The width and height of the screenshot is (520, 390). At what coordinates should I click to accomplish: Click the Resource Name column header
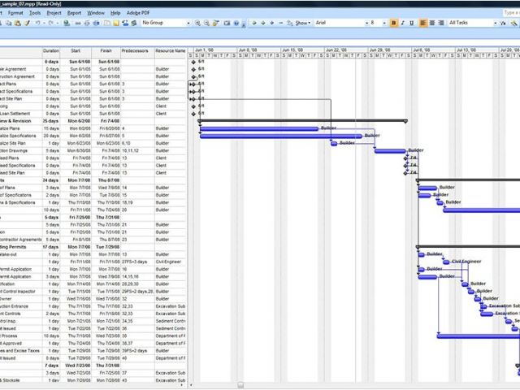tap(170, 51)
